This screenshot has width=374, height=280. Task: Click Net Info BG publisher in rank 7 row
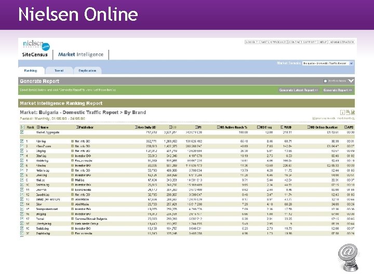coord(82,171)
